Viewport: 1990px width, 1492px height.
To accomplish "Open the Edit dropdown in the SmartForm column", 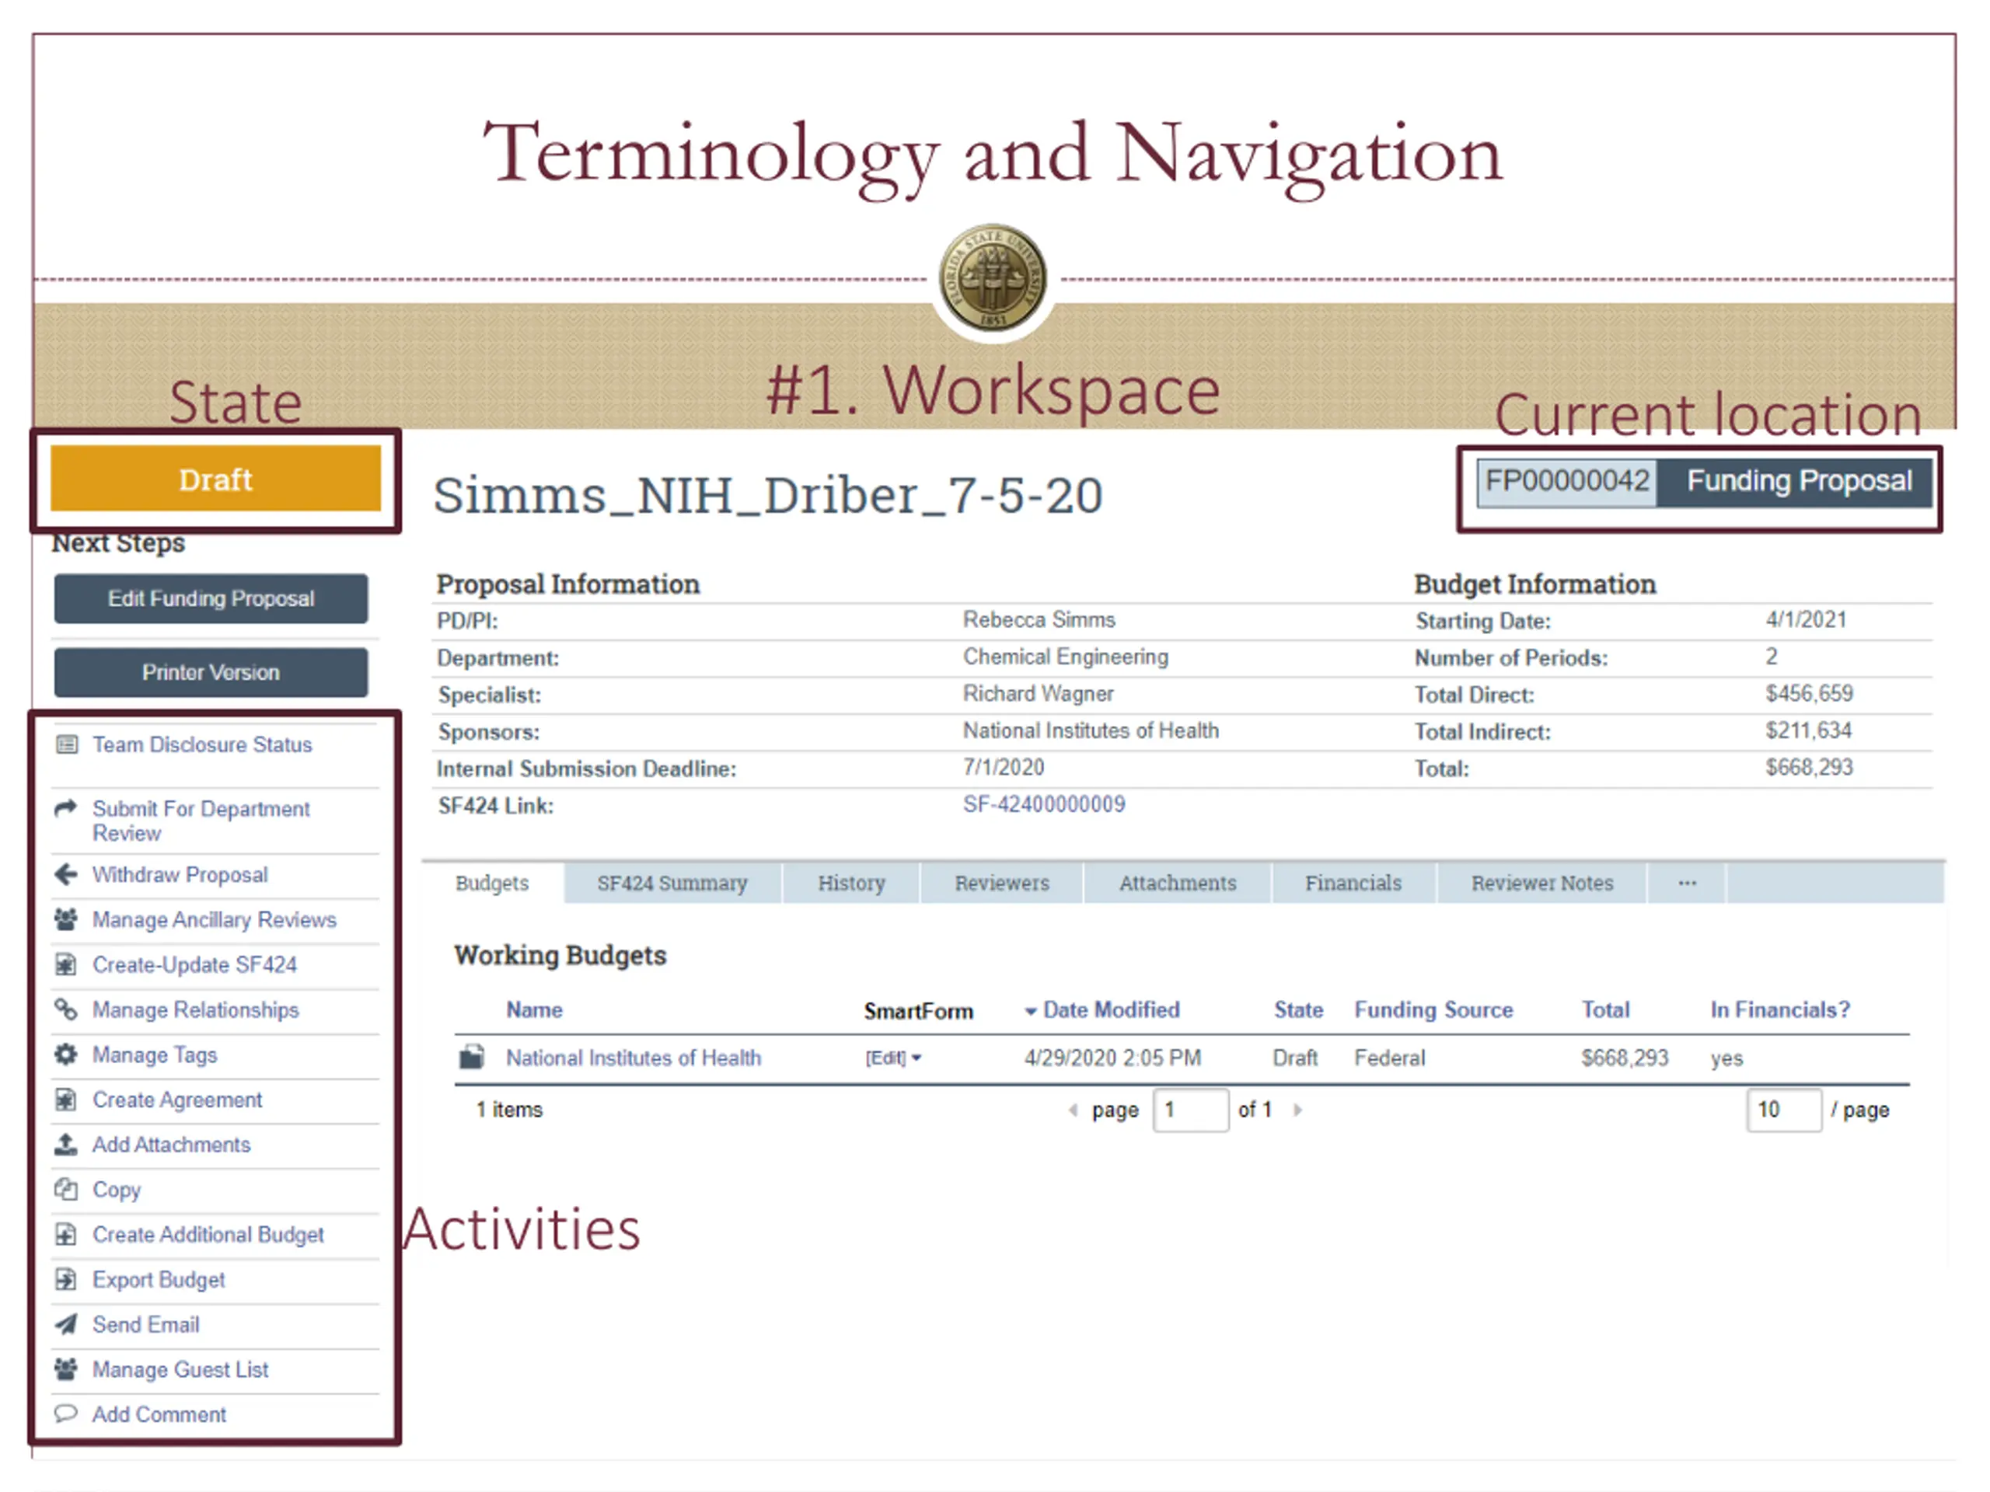I will (916, 1058).
